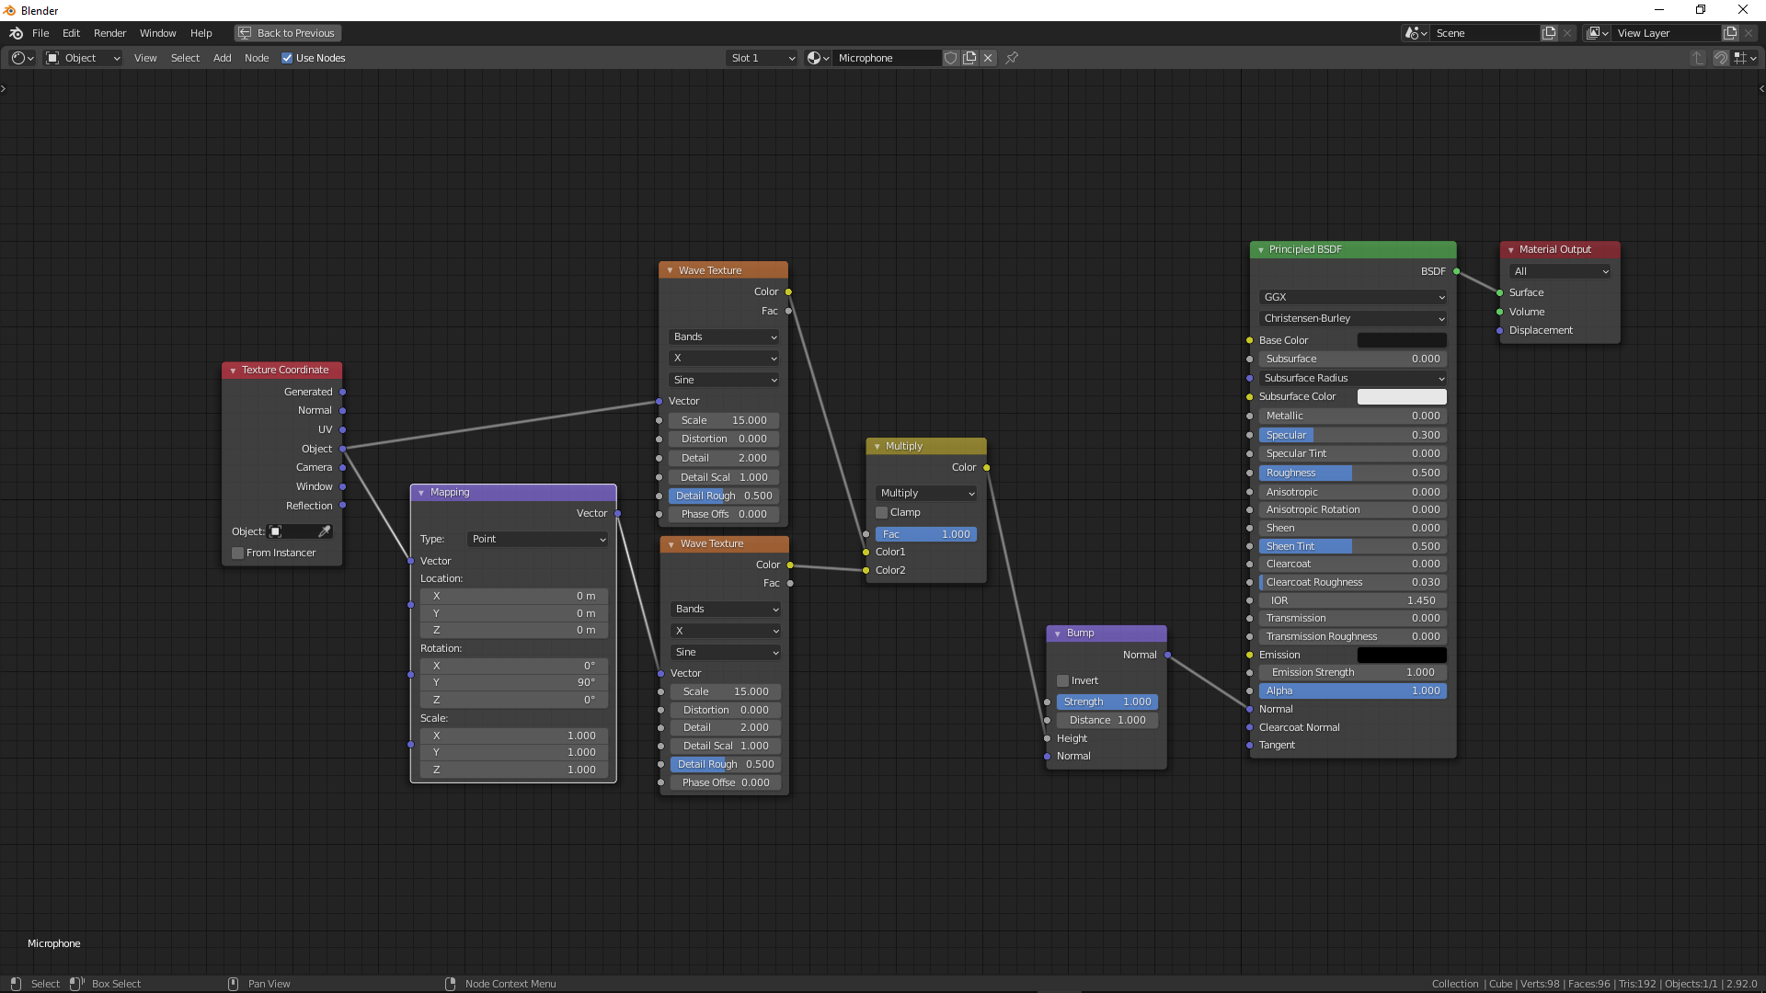
Task: Toggle the pin icon in node header
Action: coord(1012,58)
